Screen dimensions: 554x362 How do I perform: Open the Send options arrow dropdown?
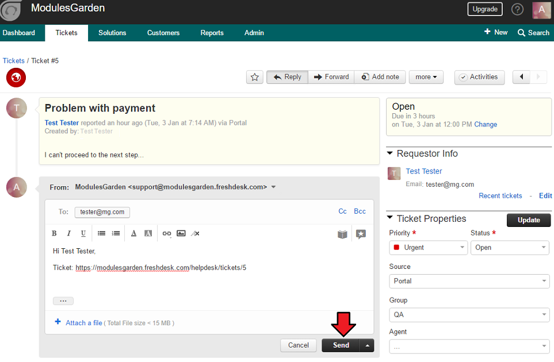click(367, 345)
